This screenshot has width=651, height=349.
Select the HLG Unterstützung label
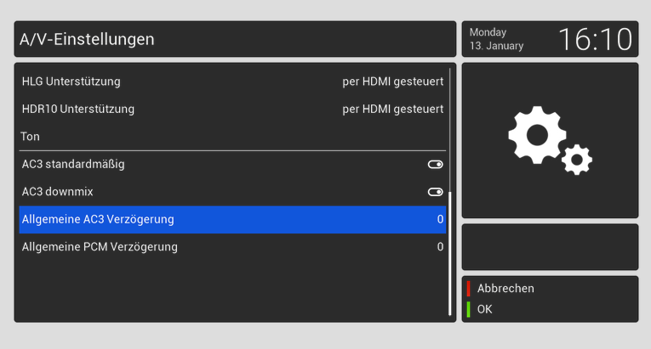71,82
